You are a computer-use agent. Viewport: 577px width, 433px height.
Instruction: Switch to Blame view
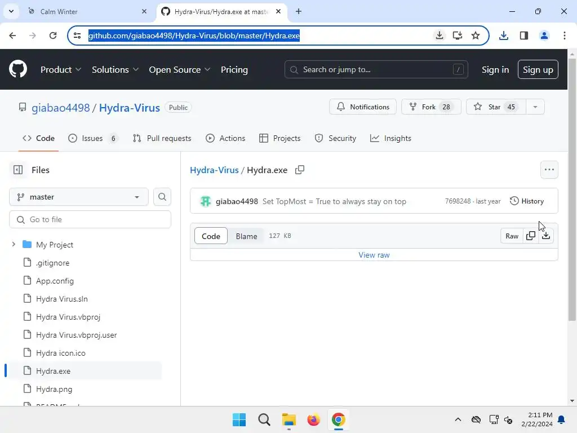(247, 236)
